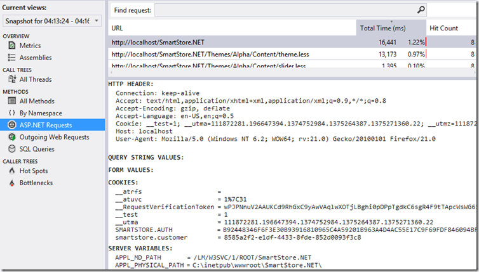Click the QUERY STRING VALUES heading
Image resolution: width=479 pixels, height=272 pixels.
[146, 157]
